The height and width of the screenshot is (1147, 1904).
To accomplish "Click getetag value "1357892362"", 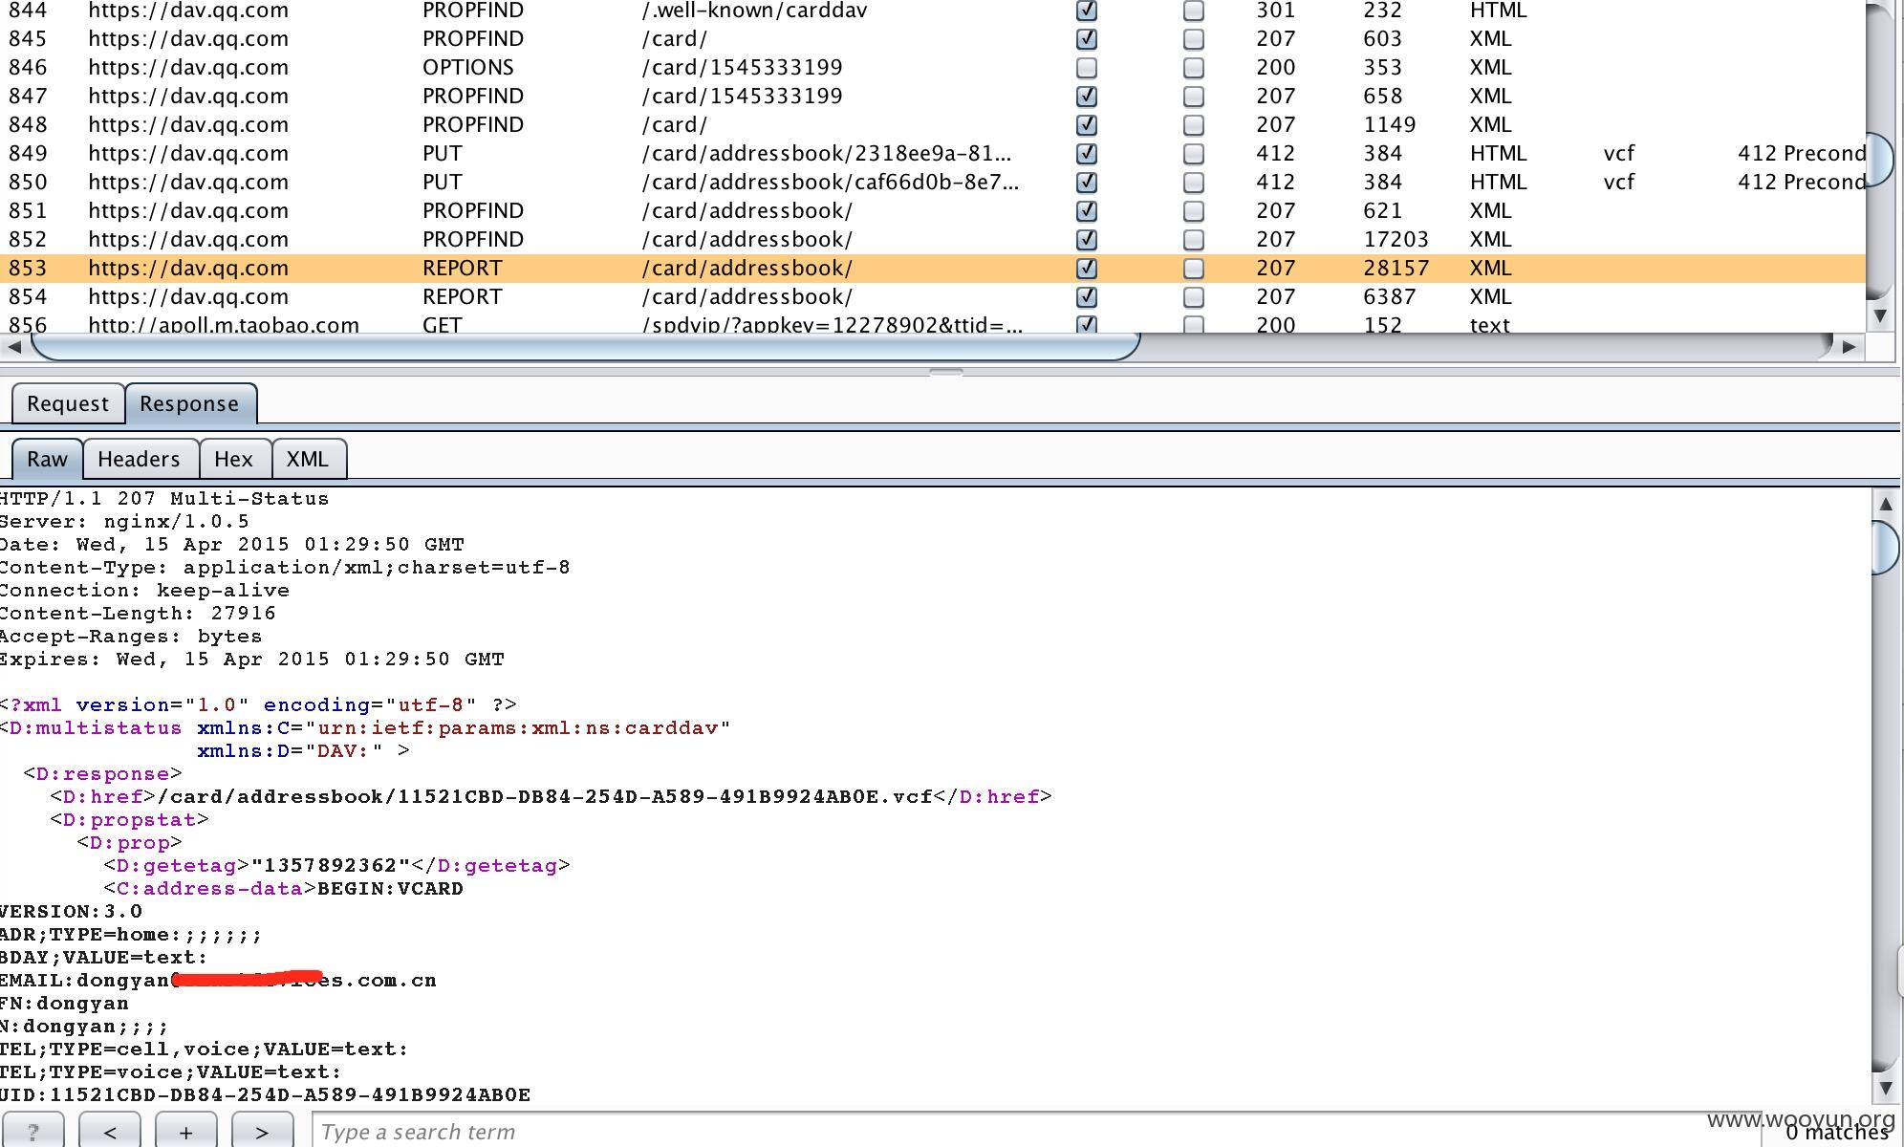I will pyautogui.click(x=331, y=866).
